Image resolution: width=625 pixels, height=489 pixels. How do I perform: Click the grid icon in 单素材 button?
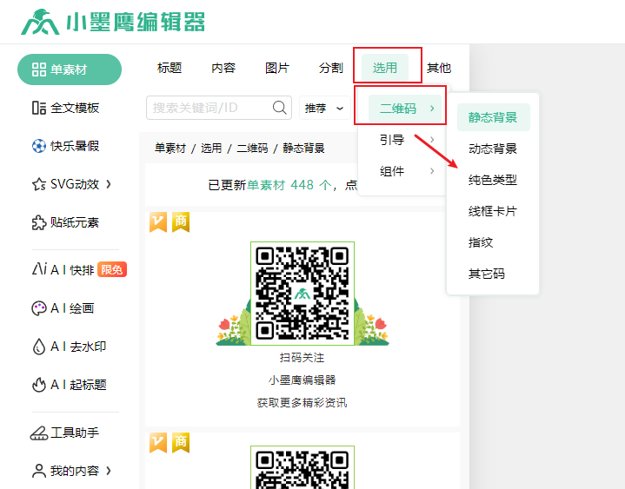click(38, 69)
